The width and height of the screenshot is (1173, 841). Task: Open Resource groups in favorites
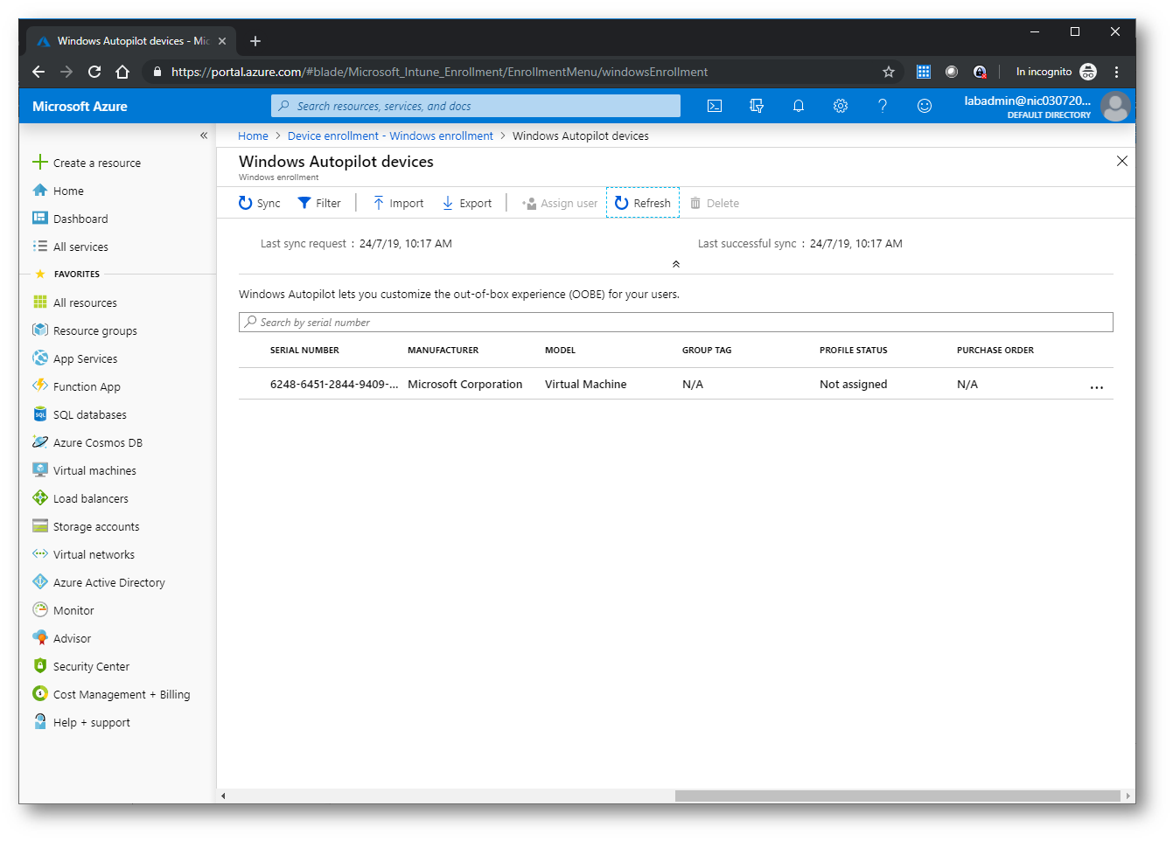coord(94,330)
